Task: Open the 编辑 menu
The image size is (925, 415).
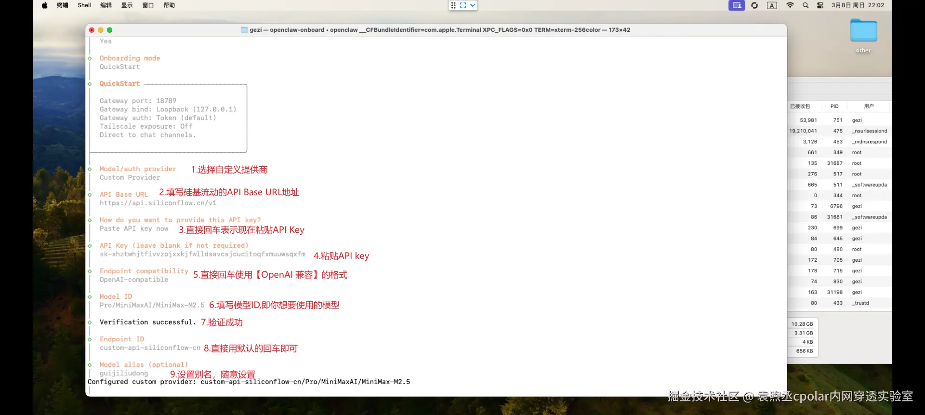Action: point(106,5)
